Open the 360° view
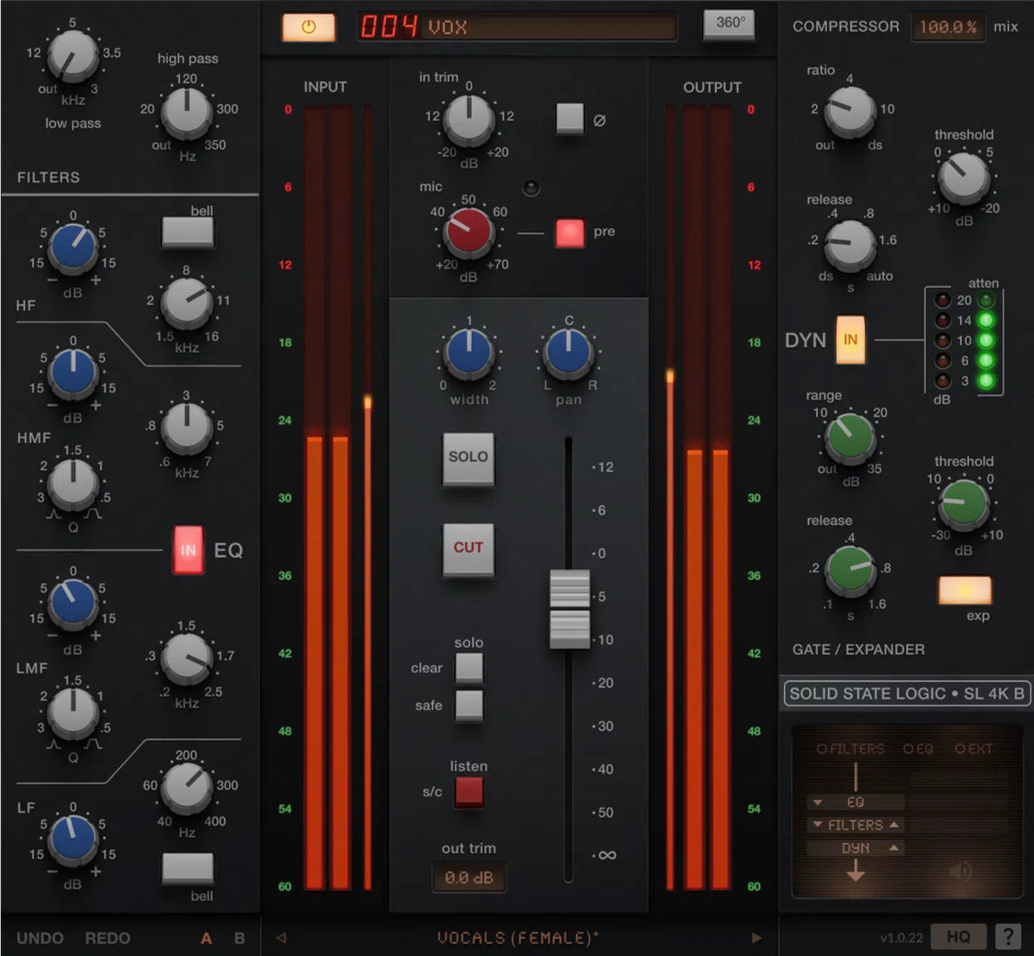This screenshot has height=956, width=1034. (x=728, y=24)
